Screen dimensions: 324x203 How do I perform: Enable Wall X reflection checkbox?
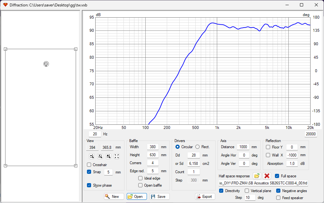click(x=268, y=155)
